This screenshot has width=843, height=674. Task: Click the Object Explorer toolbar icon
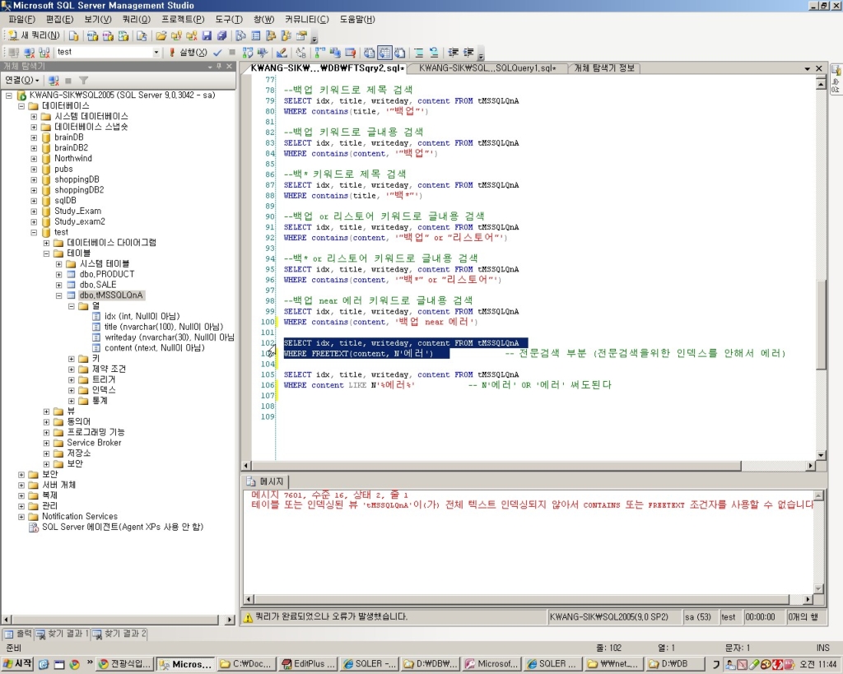coord(271,35)
